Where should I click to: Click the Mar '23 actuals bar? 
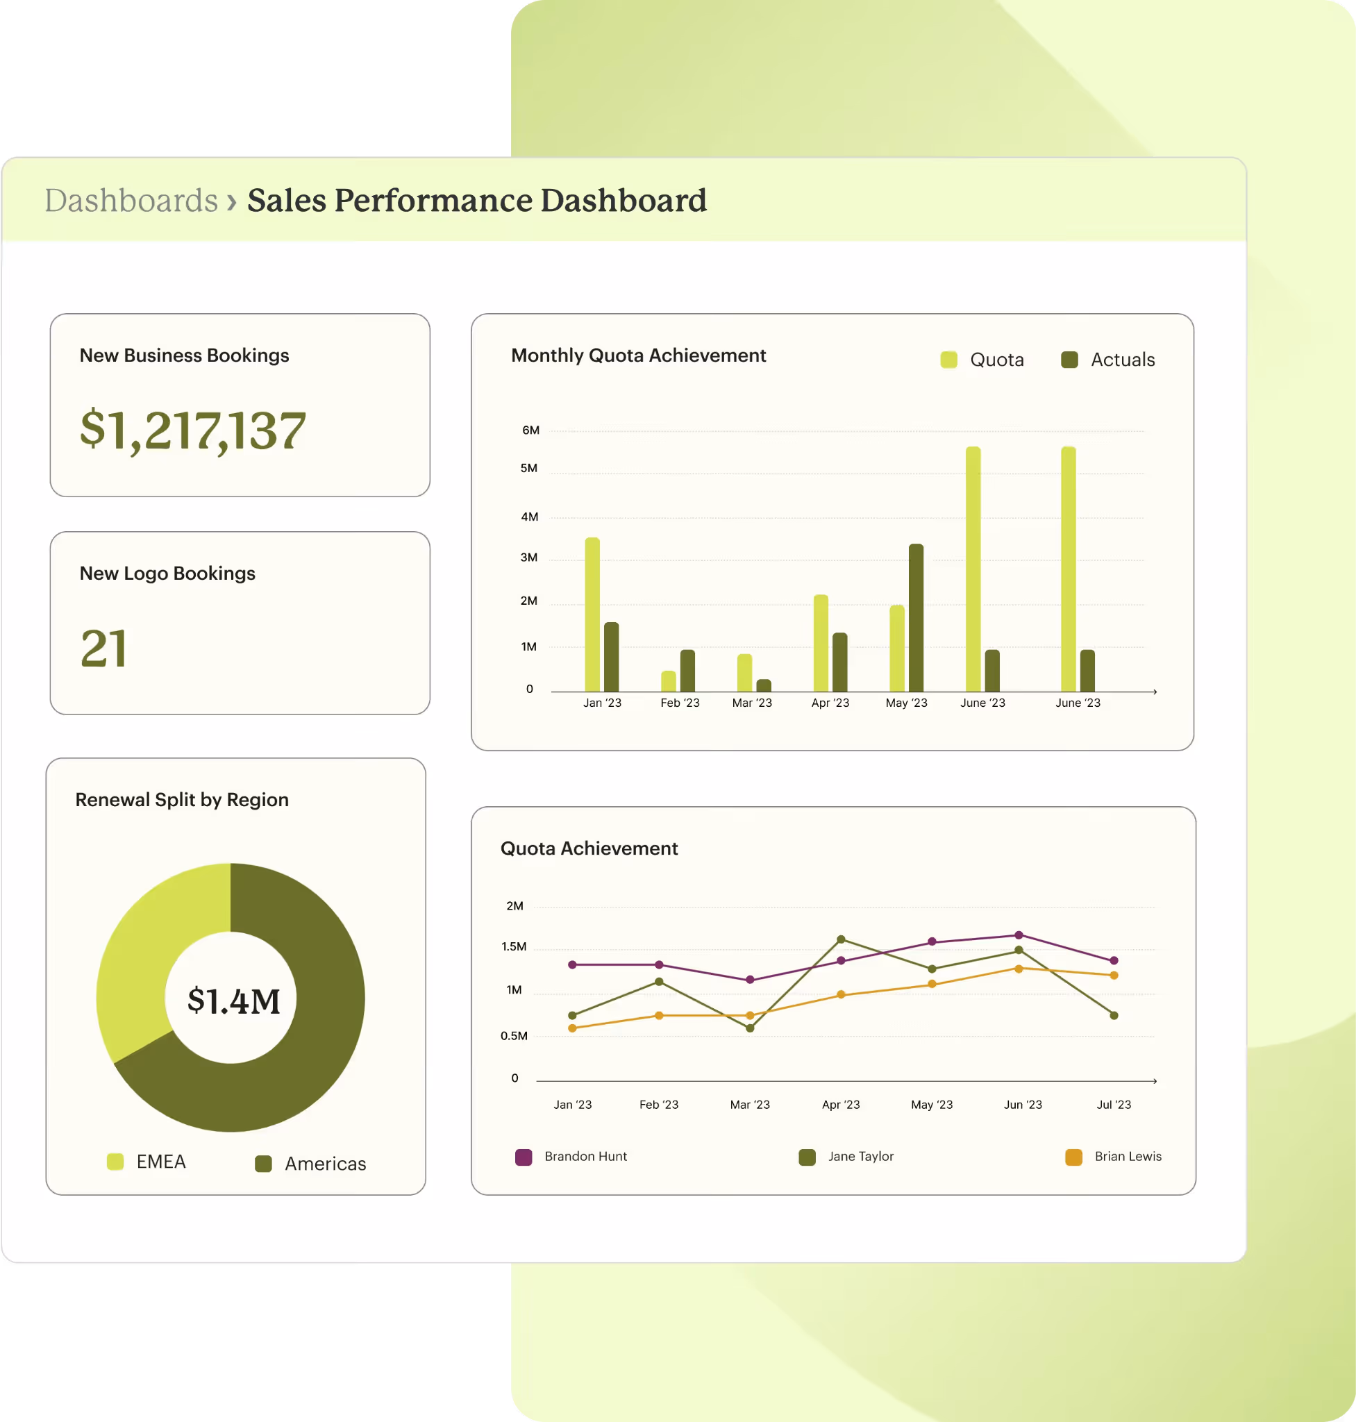[764, 685]
